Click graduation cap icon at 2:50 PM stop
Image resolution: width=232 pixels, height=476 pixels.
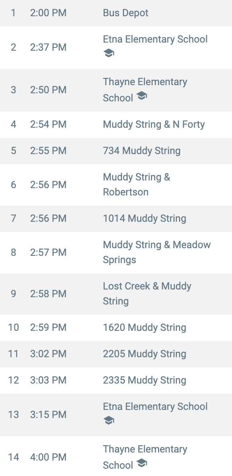[141, 96]
